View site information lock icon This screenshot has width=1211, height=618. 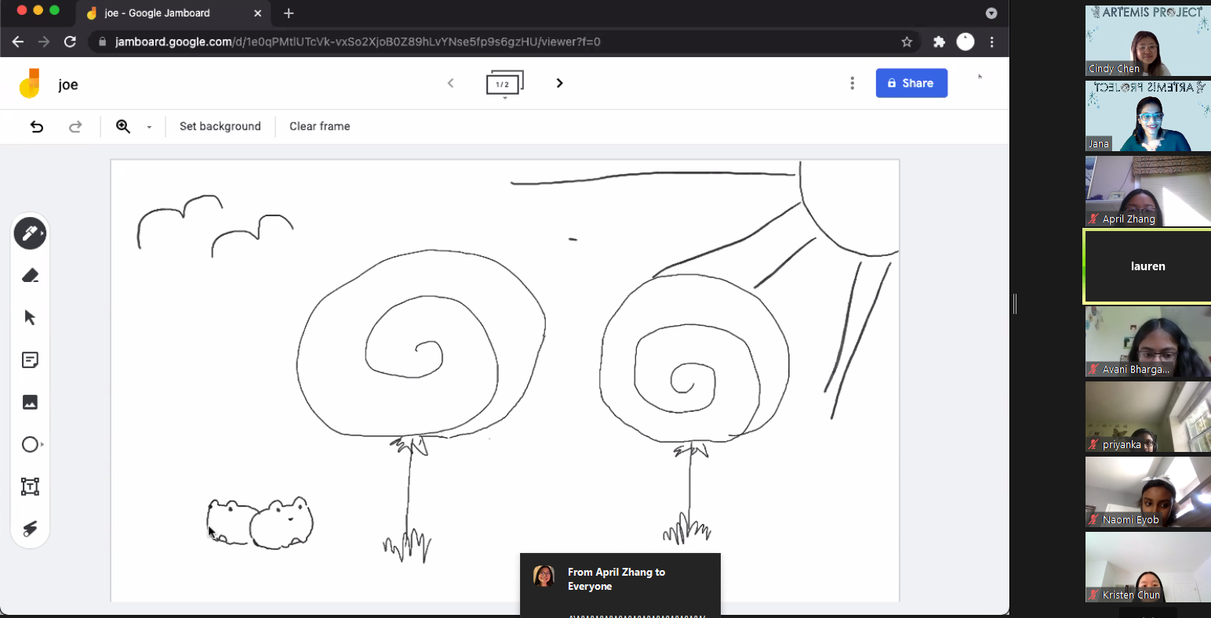pyautogui.click(x=102, y=42)
